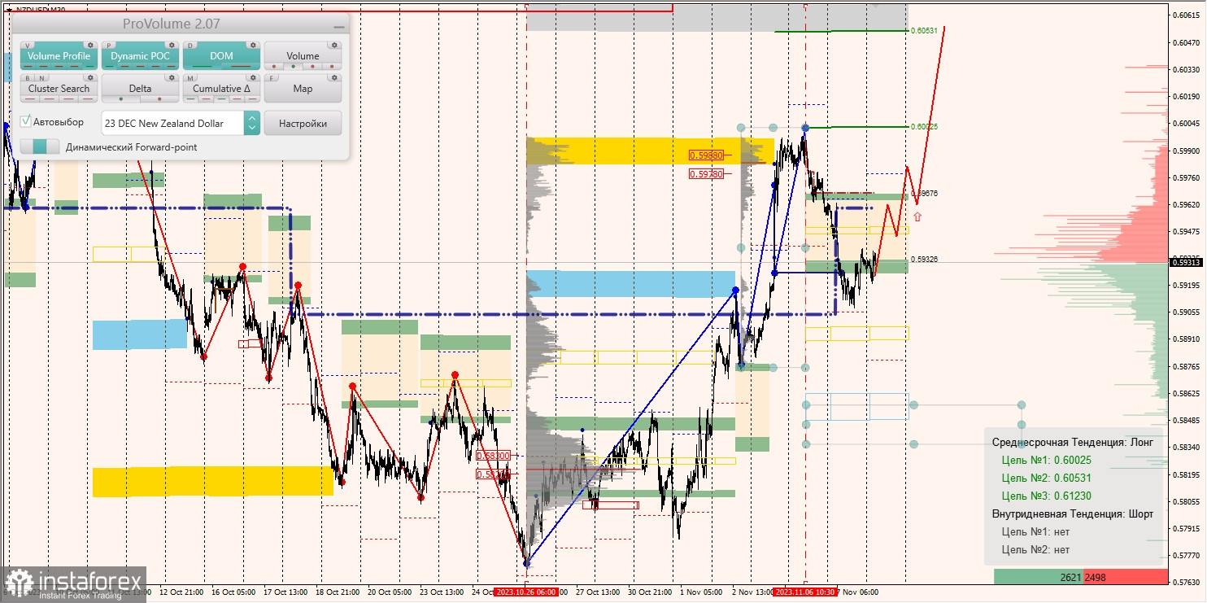Open the contract selector stepper arrows
The height and width of the screenshot is (603, 1207).
pos(252,123)
